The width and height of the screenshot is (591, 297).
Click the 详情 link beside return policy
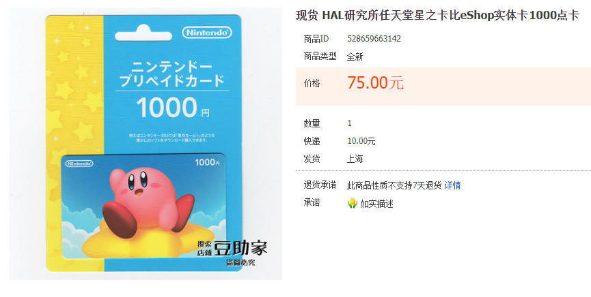pyautogui.click(x=452, y=185)
